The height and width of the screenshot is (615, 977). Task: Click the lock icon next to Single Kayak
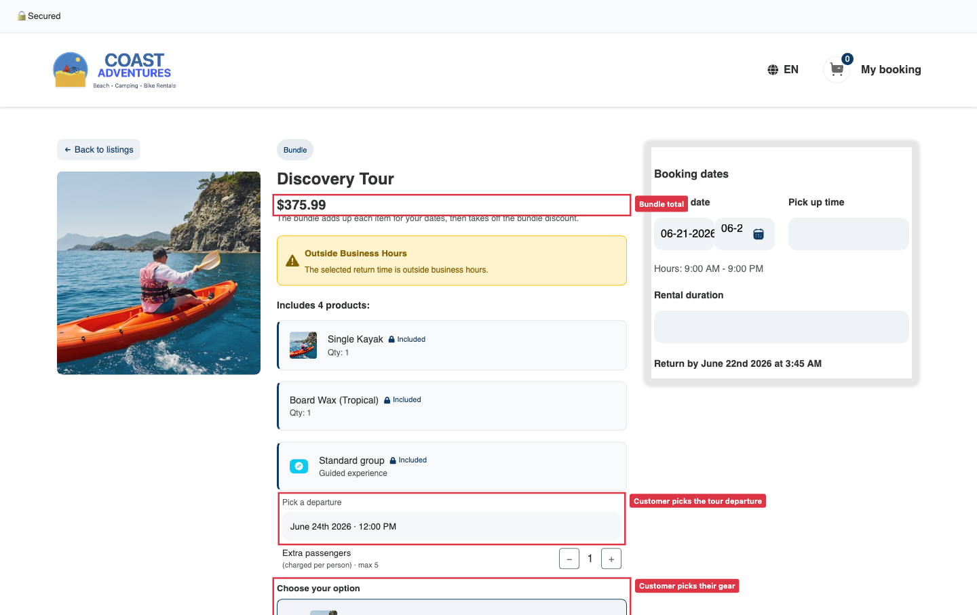point(391,339)
